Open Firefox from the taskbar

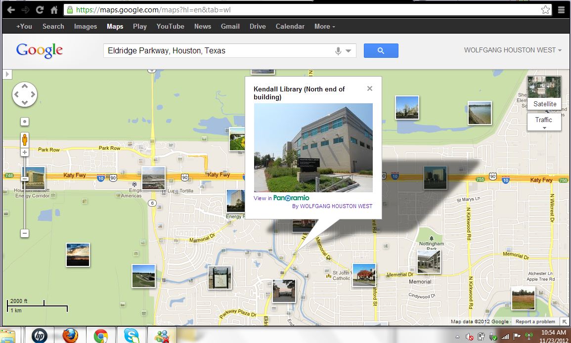pyautogui.click(x=70, y=335)
